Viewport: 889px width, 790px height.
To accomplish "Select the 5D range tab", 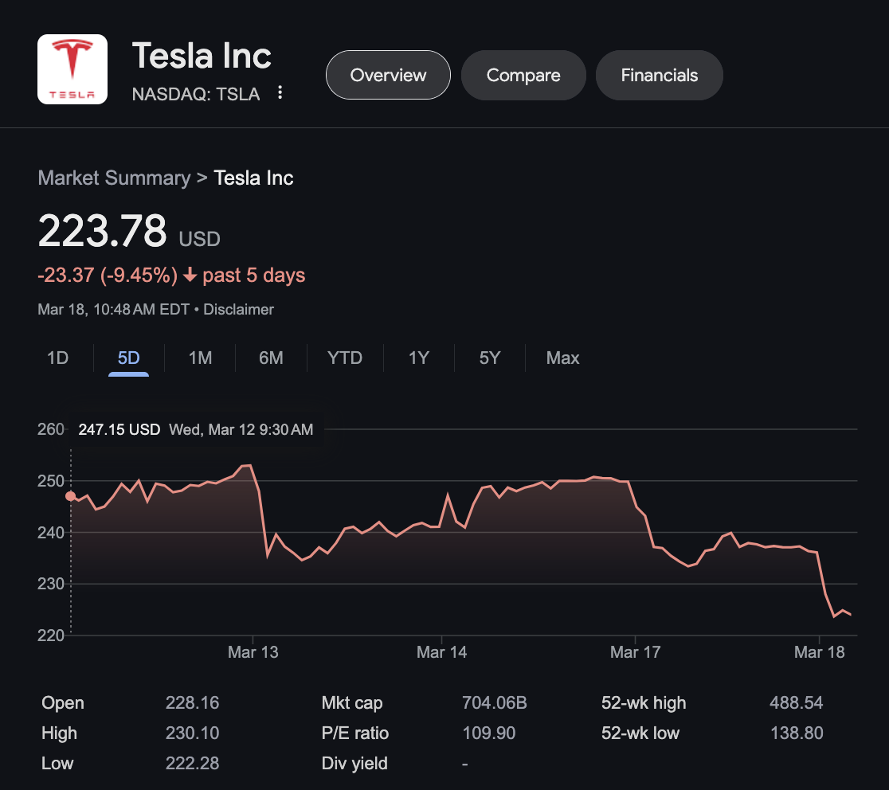I will pyautogui.click(x=129, y=358).
